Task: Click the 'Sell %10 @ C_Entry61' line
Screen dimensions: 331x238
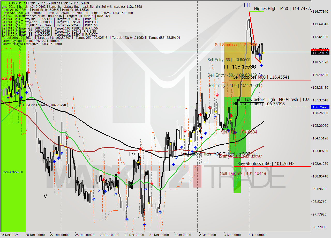Action: coord(50,22)
